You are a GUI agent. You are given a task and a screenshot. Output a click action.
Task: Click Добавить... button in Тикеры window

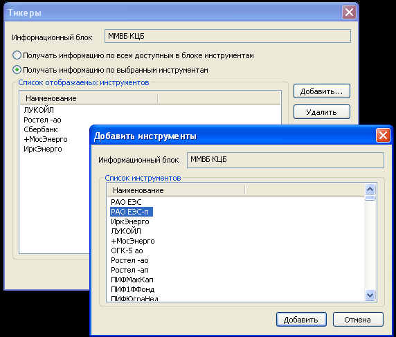pos(322,91)
